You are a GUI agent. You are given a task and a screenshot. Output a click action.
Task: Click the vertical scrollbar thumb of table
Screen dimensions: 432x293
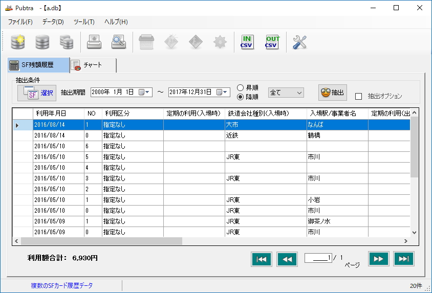click(x=414, y=147)
